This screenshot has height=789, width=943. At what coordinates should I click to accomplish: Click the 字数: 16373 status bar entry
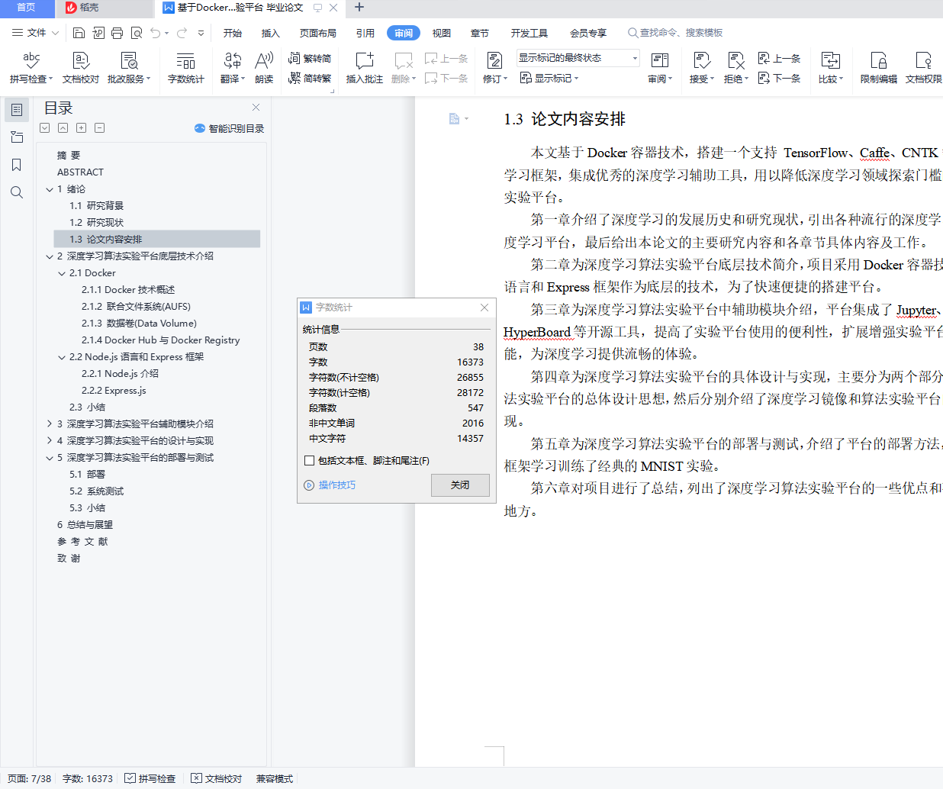[x=88, y=778]
